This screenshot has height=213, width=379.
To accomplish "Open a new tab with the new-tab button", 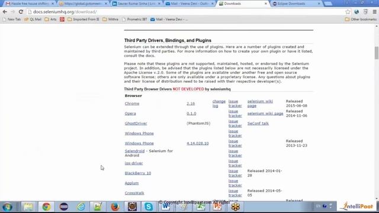I will click(327, 4).
